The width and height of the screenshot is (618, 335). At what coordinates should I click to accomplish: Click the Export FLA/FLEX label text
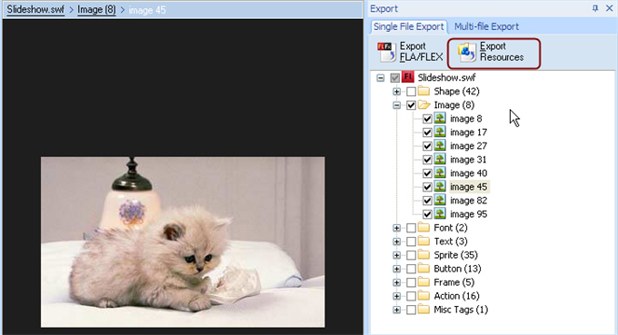[421, 52]
